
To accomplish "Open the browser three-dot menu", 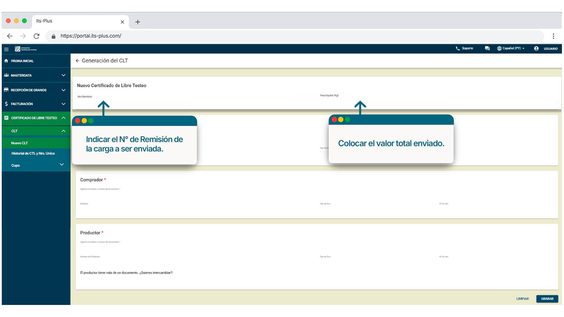I will (553, 36).
